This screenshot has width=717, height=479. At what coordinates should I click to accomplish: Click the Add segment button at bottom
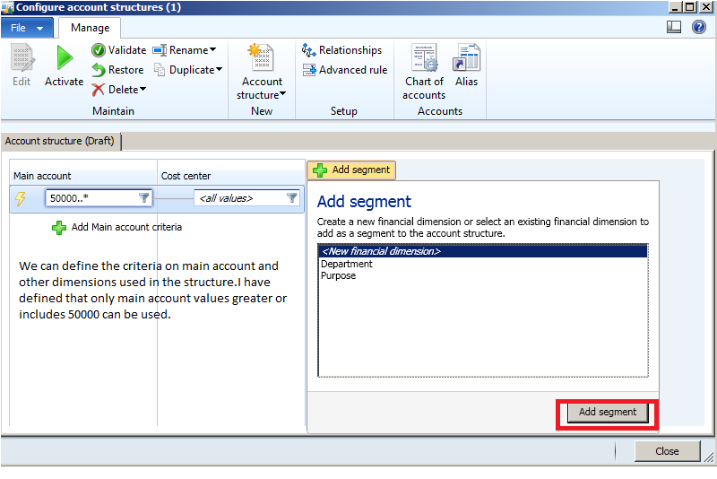608,413
